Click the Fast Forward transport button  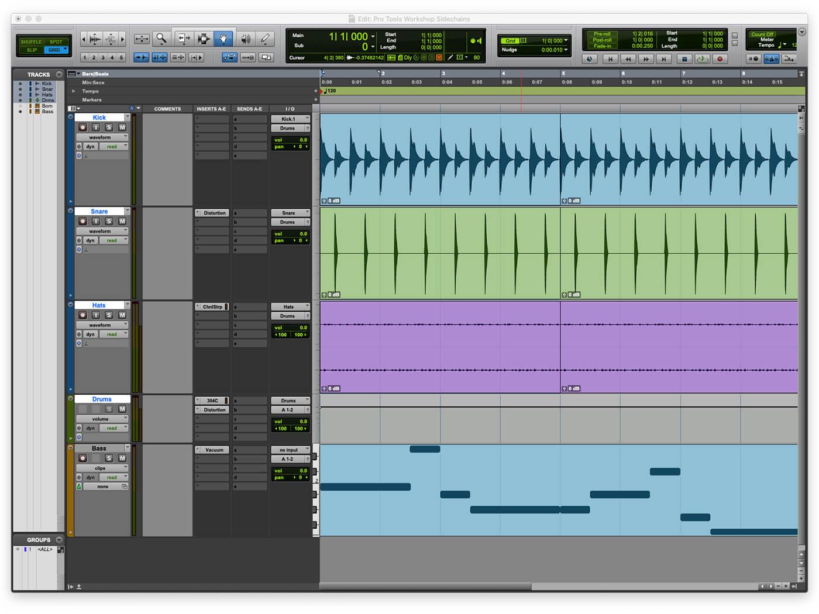646,58
